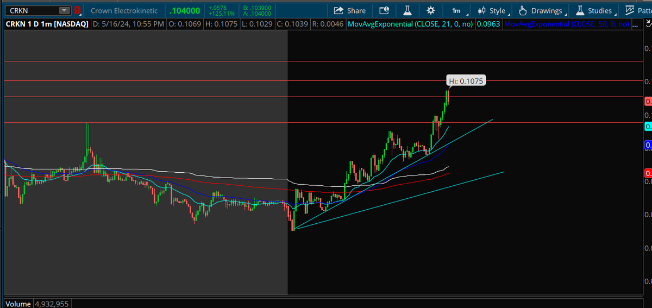
Task: Click the Volume 4,932,955 label
Action: coord(36,304)
